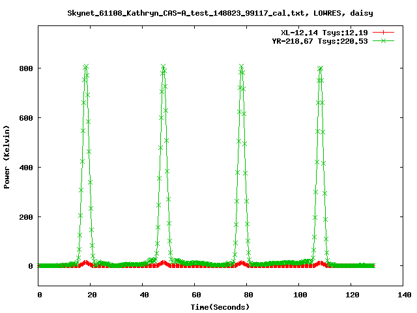Click the x-axis tick label 20
The height and width of the screenshot is (313, 417).
tap(92, 295)
